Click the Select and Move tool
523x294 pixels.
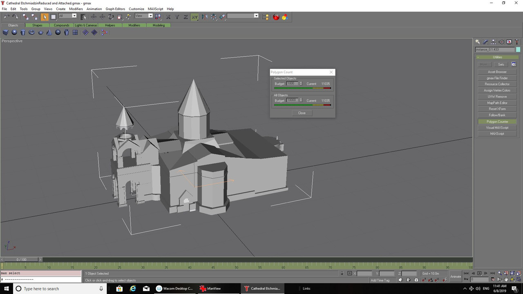tap(94, 17)
